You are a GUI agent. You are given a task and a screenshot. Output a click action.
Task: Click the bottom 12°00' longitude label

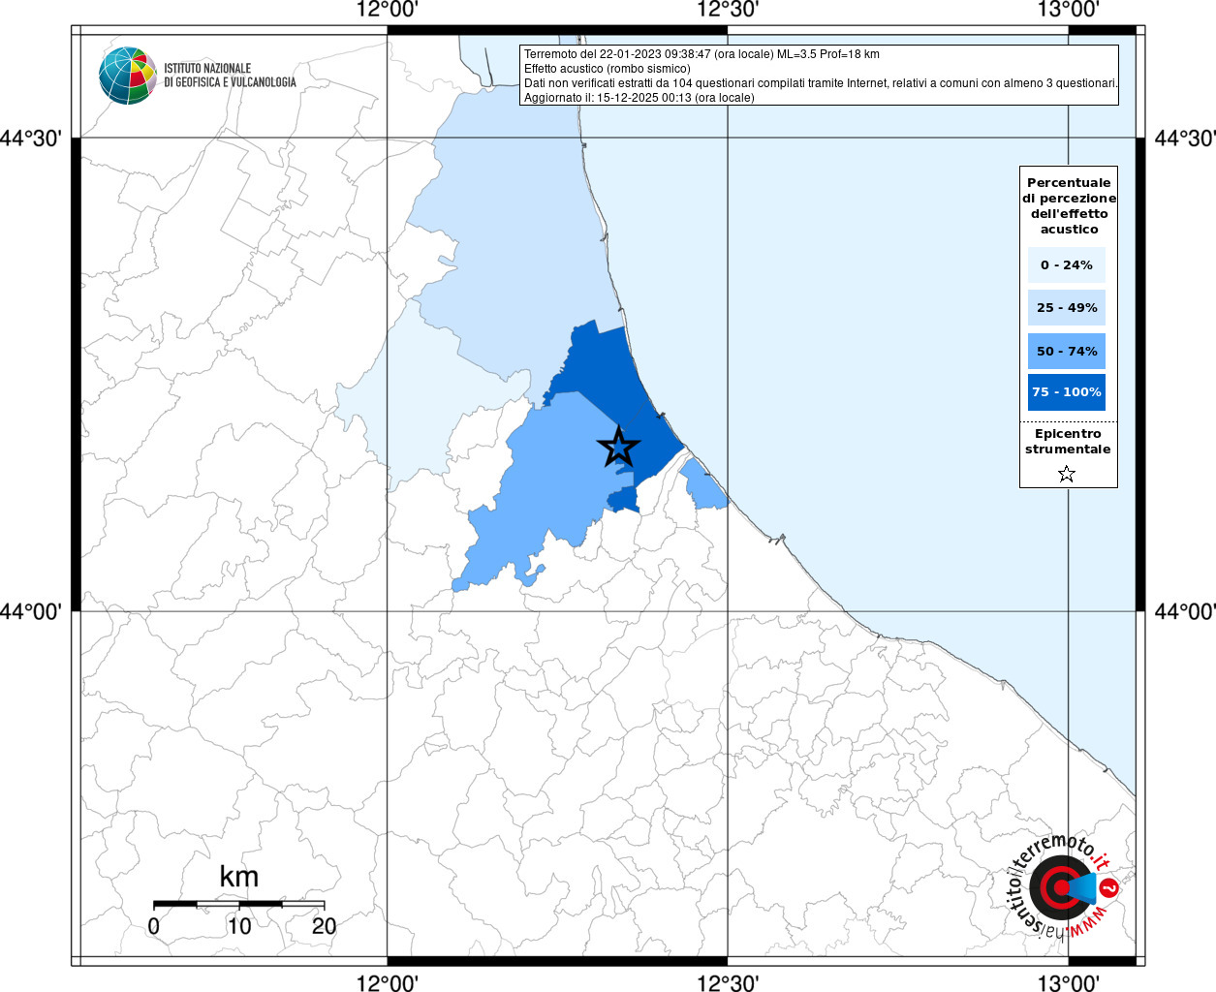(x=388, y=982)
